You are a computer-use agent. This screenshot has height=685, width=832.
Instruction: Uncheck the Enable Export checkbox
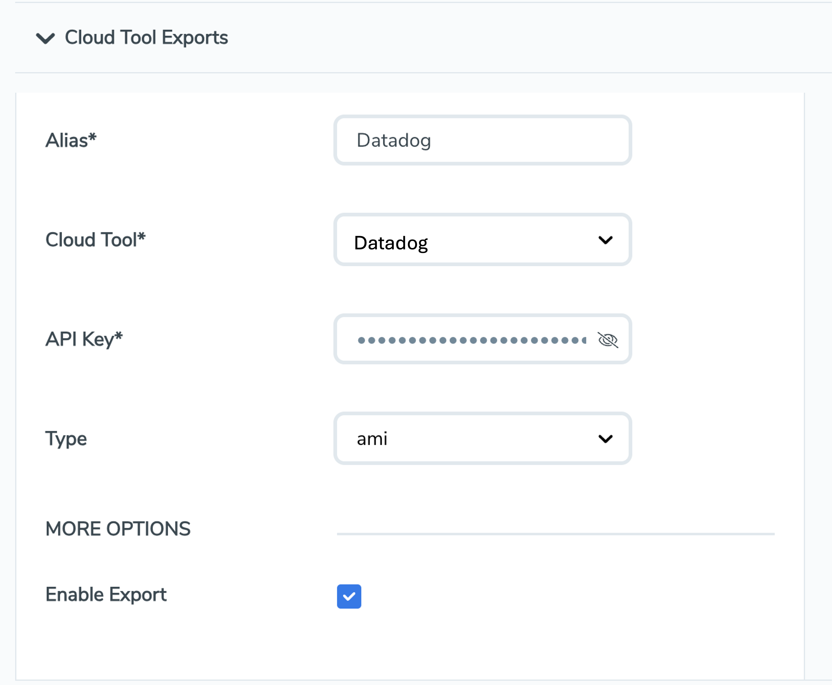(349, 596)
